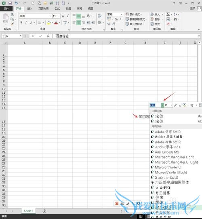Add a new sheet with plus button
This screenshot has height=219, width=202.
point(44,211)
